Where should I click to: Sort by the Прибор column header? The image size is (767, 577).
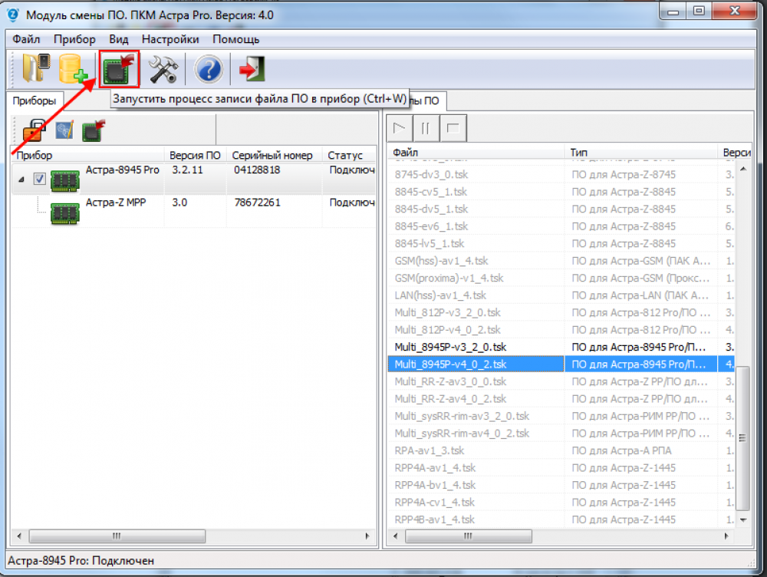[x=88, y=155]
